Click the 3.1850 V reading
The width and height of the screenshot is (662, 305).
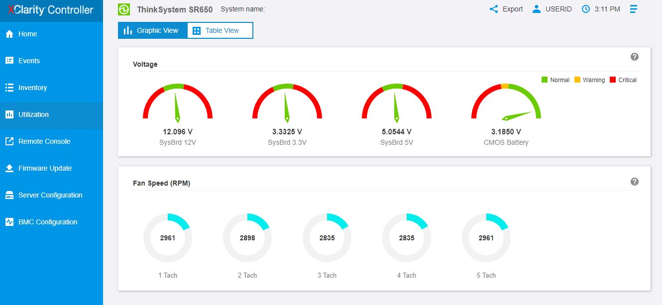506,132
